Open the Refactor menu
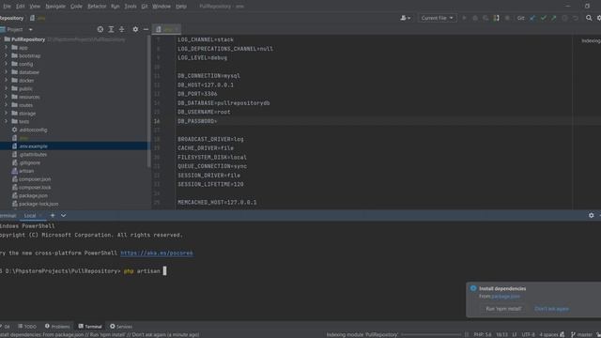The width and height of the screenshot is (601, 338). (97, 7)
